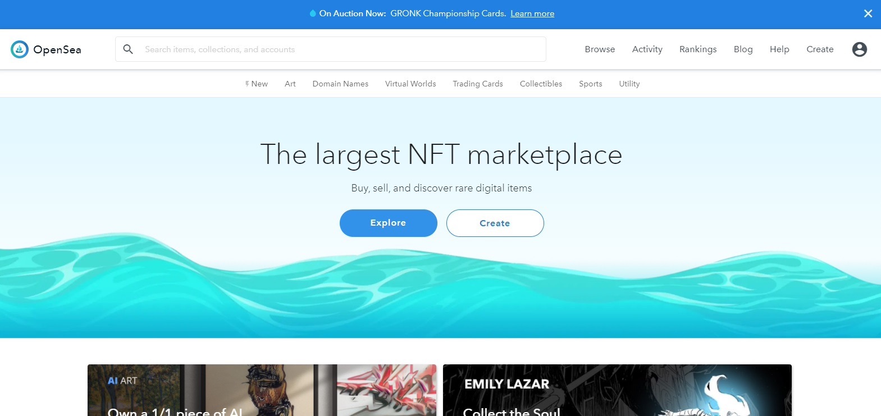Select the Sports category
The width and height of the screenshot is (881, 416).
click(x=591, y=84)
